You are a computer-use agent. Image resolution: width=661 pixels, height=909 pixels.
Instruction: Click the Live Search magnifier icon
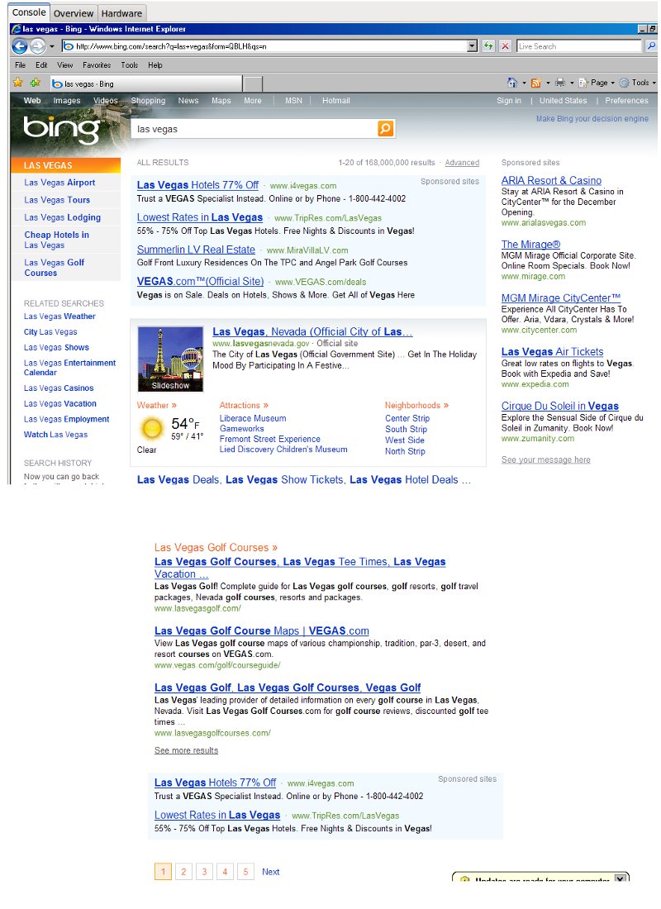click(x=651, y=45)
